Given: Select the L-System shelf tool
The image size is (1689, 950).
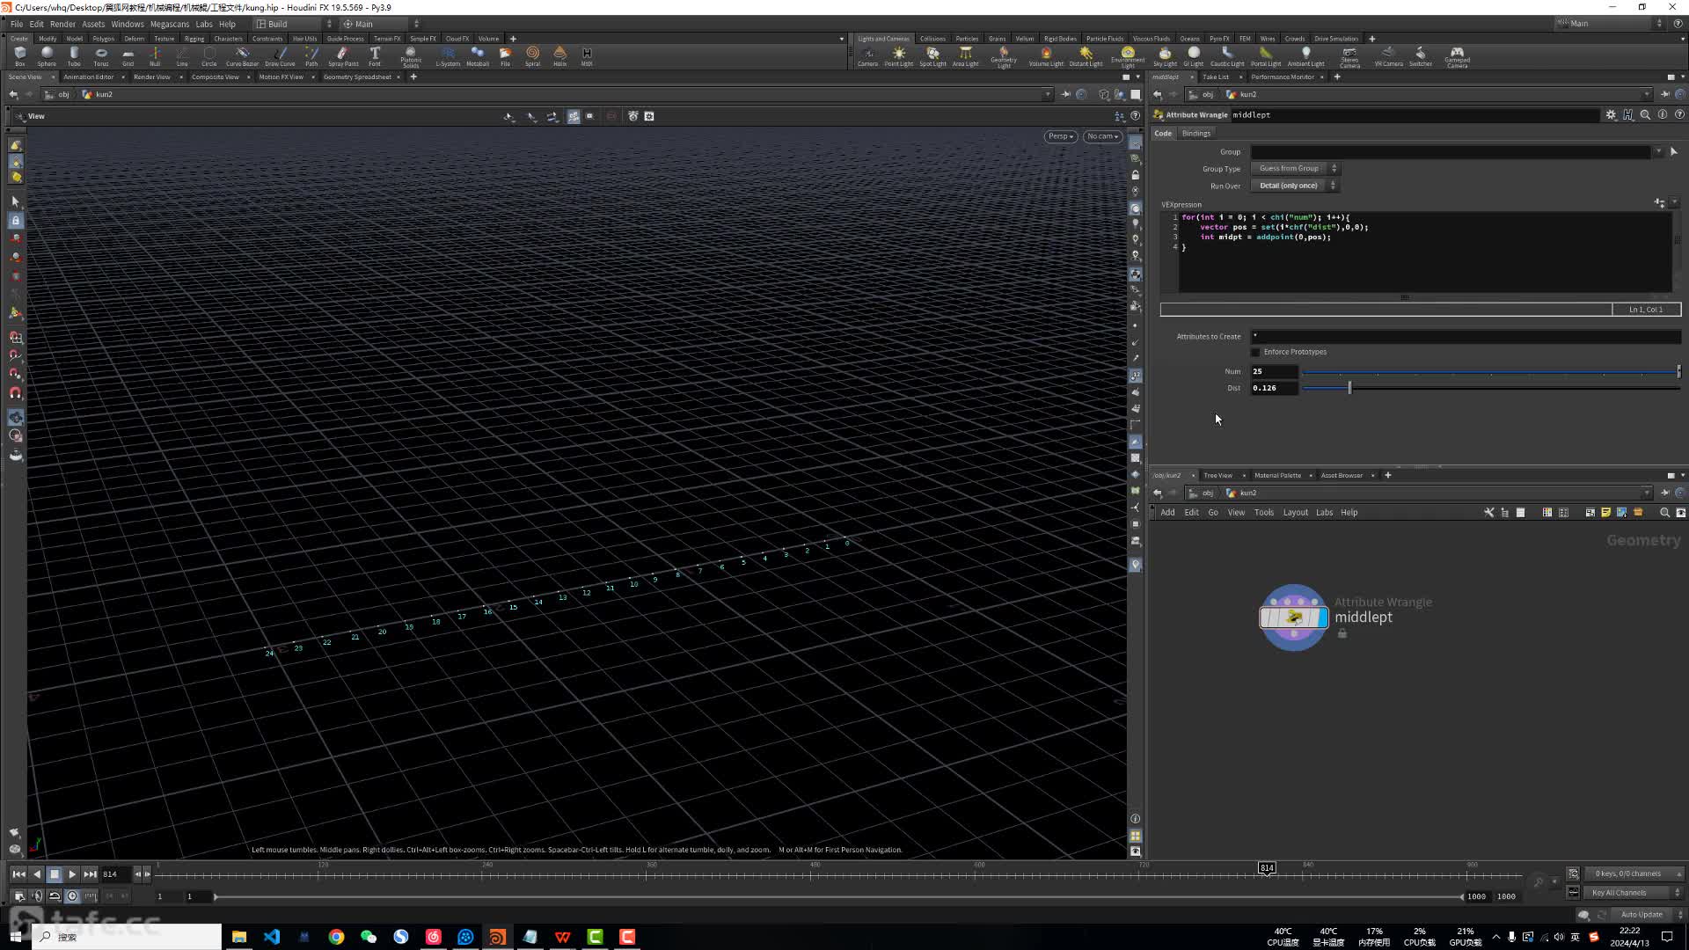Looking at the screenshot, I should (448, 56).
